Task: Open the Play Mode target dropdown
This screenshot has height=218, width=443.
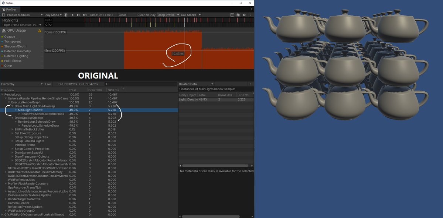Action: (x=53, y=15)
